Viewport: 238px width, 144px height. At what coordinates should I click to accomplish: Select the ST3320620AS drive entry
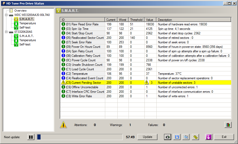pos(23,32)
